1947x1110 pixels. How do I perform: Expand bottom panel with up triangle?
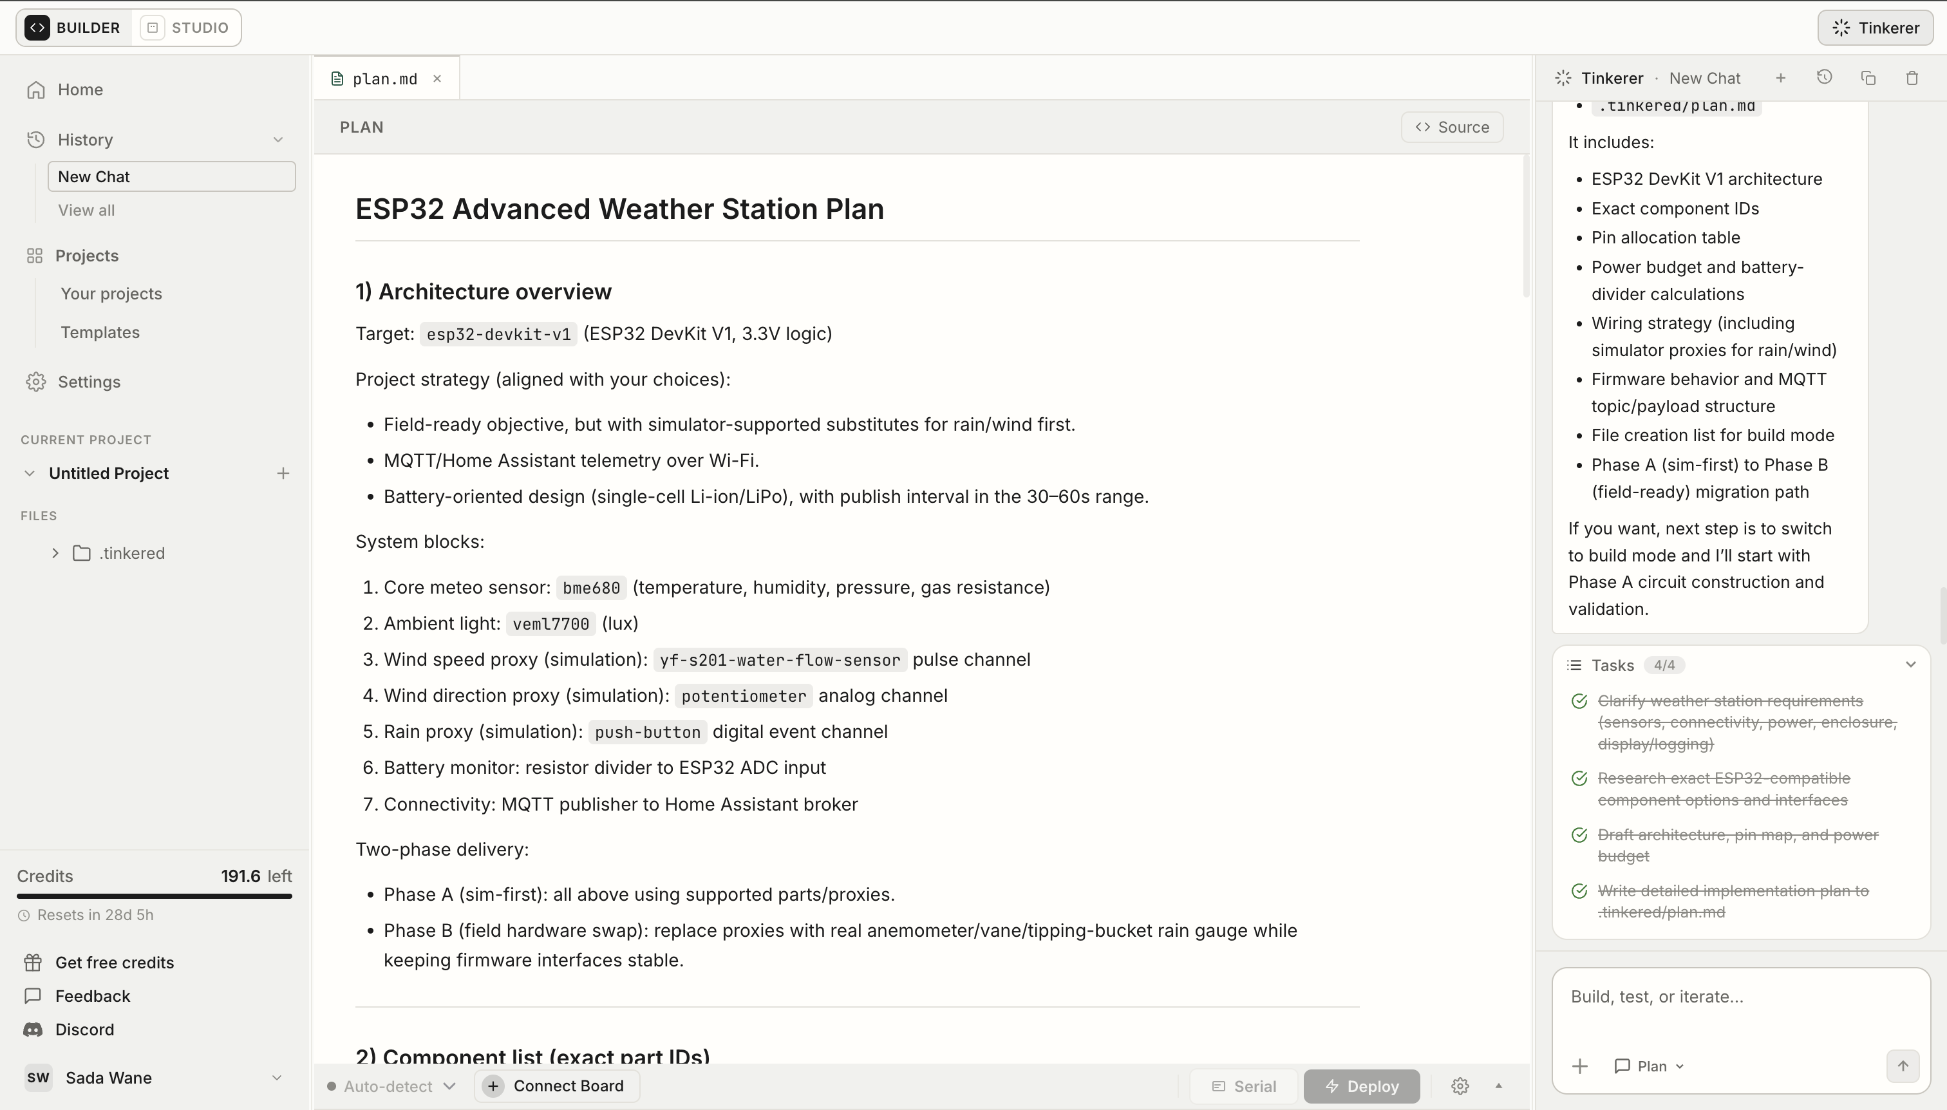point(1498,1086)
